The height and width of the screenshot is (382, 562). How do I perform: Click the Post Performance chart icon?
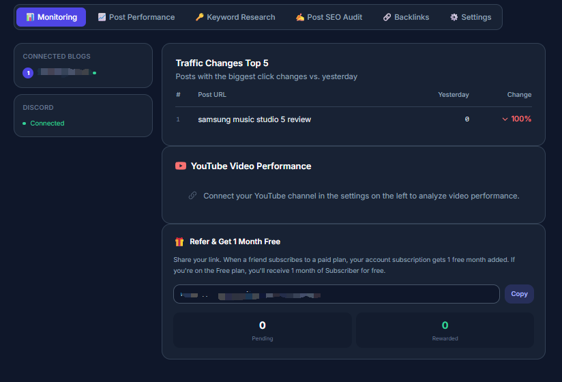pos(102,17)
